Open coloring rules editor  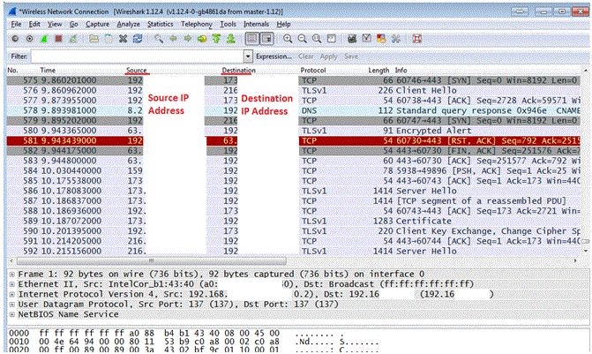(381, 39)
